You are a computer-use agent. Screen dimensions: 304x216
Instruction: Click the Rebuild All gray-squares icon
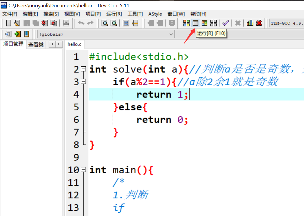(x=214, y=23)
